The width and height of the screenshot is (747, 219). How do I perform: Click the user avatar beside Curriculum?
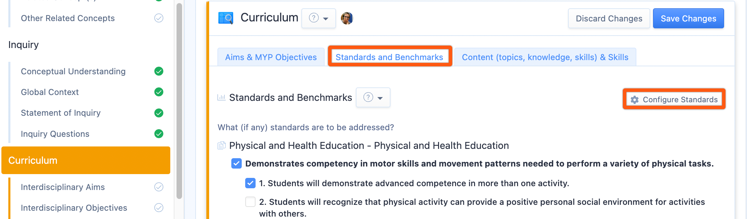click(x=347, y=18)
